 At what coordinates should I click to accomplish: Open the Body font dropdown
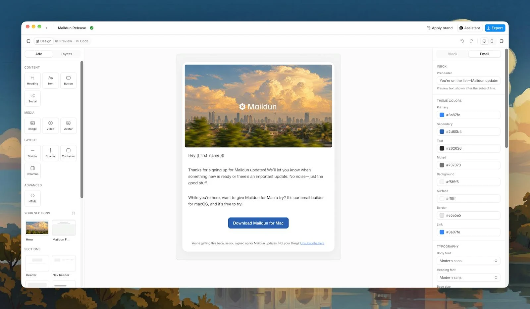[x=468, y=261]
